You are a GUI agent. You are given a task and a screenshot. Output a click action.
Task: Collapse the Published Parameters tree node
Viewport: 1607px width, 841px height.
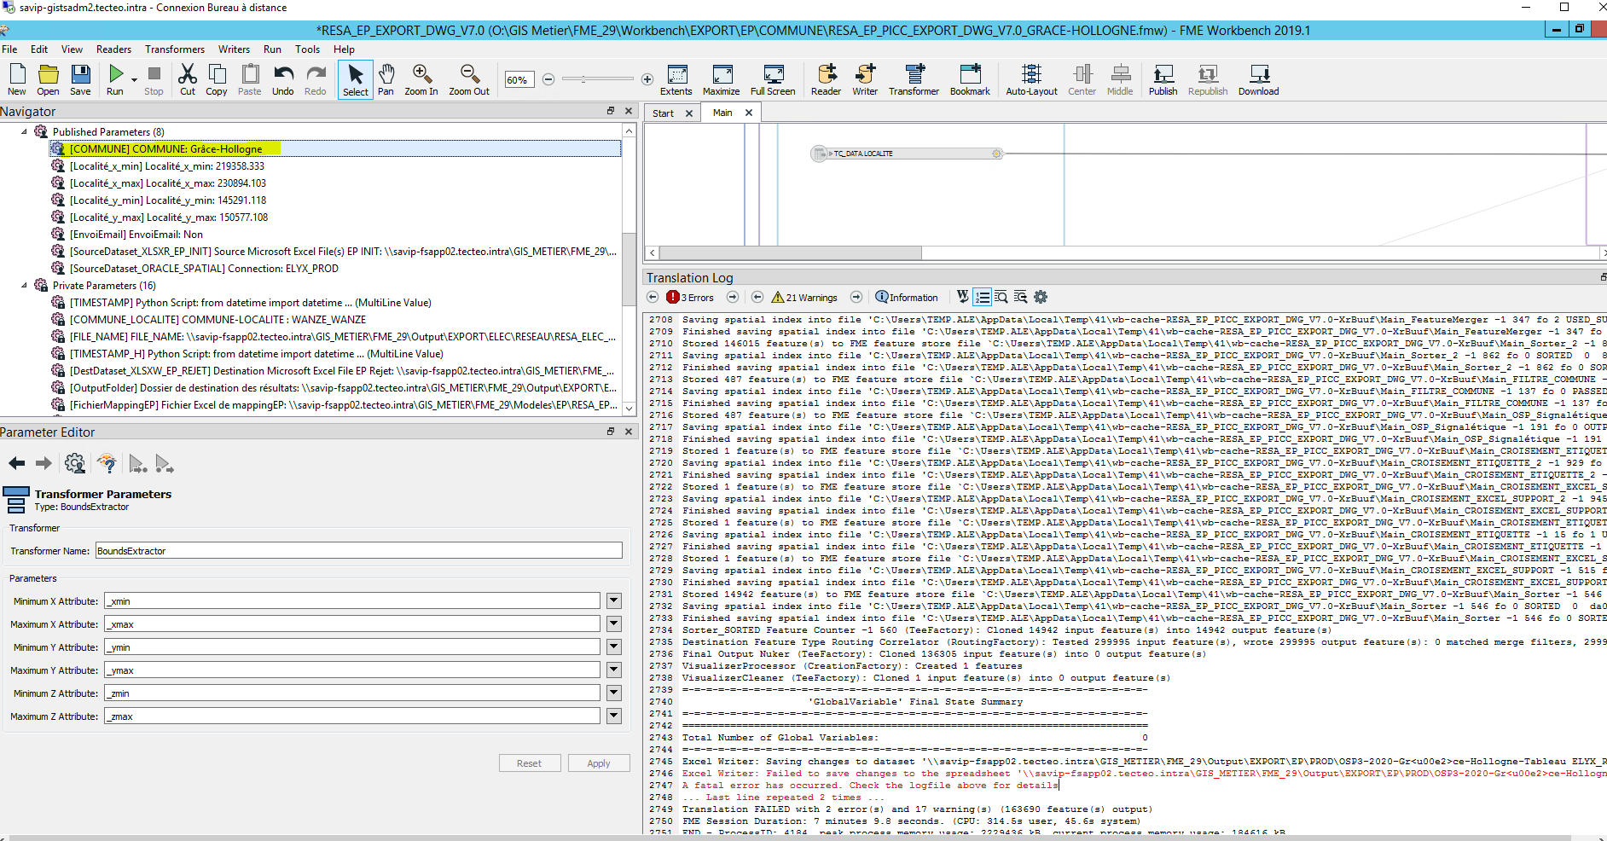pos(24,132)
